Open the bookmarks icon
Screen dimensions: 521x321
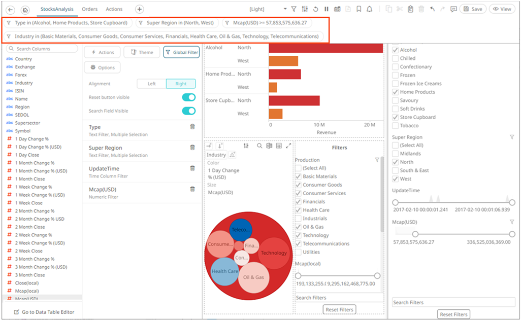[x=359, y=9]
